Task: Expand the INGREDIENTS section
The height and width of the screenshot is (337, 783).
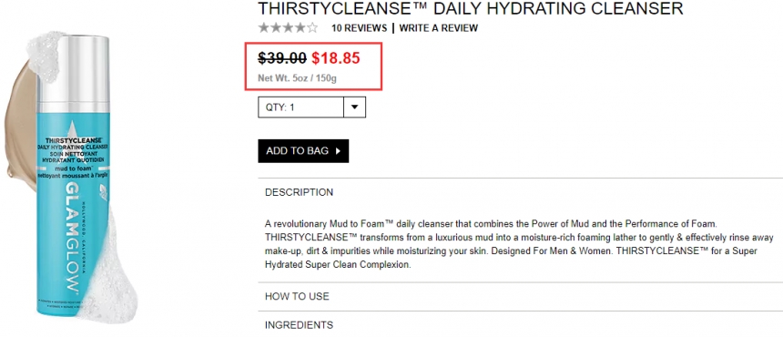Action: tap(521, 325)
